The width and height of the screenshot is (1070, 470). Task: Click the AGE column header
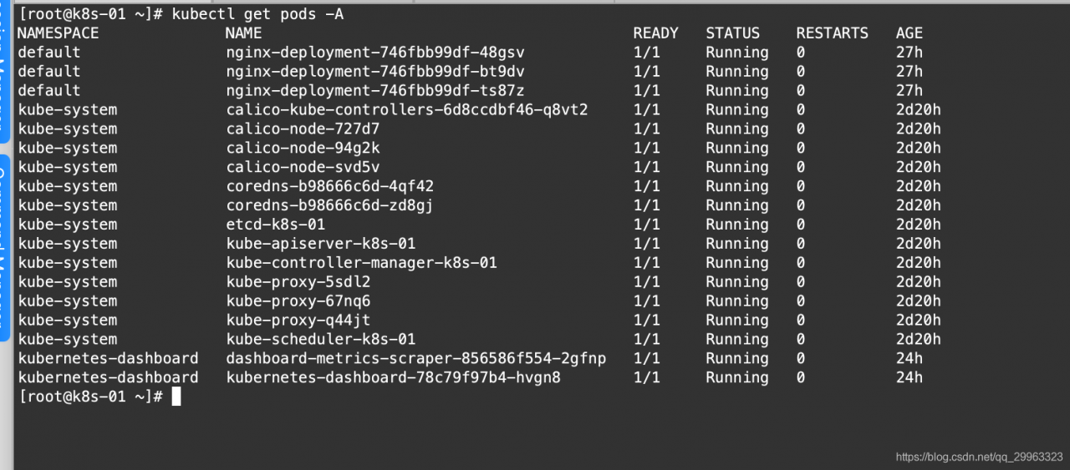coord(909,33)
